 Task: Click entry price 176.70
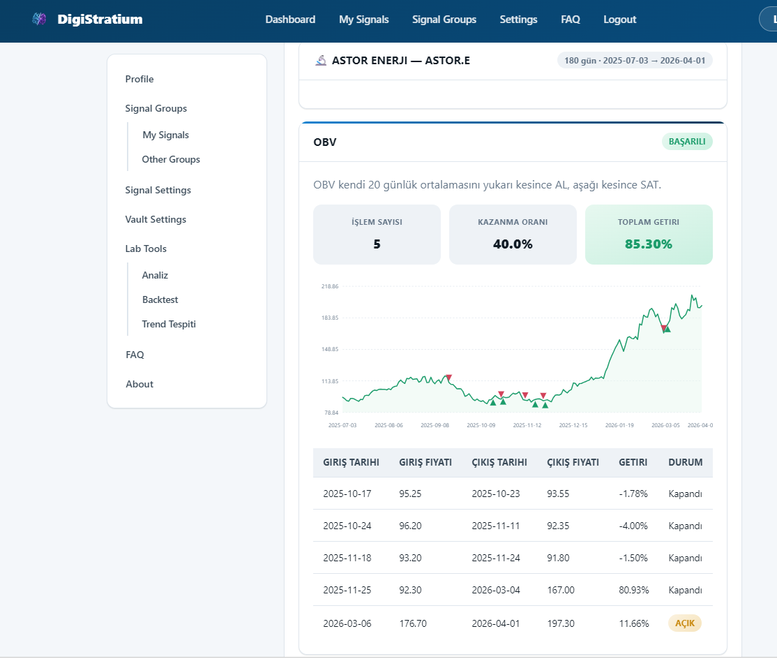pos(413,624)
